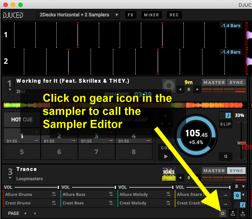Toggle deck 1 key lock note button

coord(226,115)
